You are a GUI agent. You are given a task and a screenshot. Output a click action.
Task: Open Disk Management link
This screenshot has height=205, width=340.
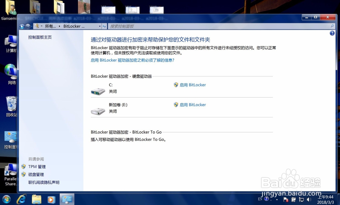pos(36,174)
